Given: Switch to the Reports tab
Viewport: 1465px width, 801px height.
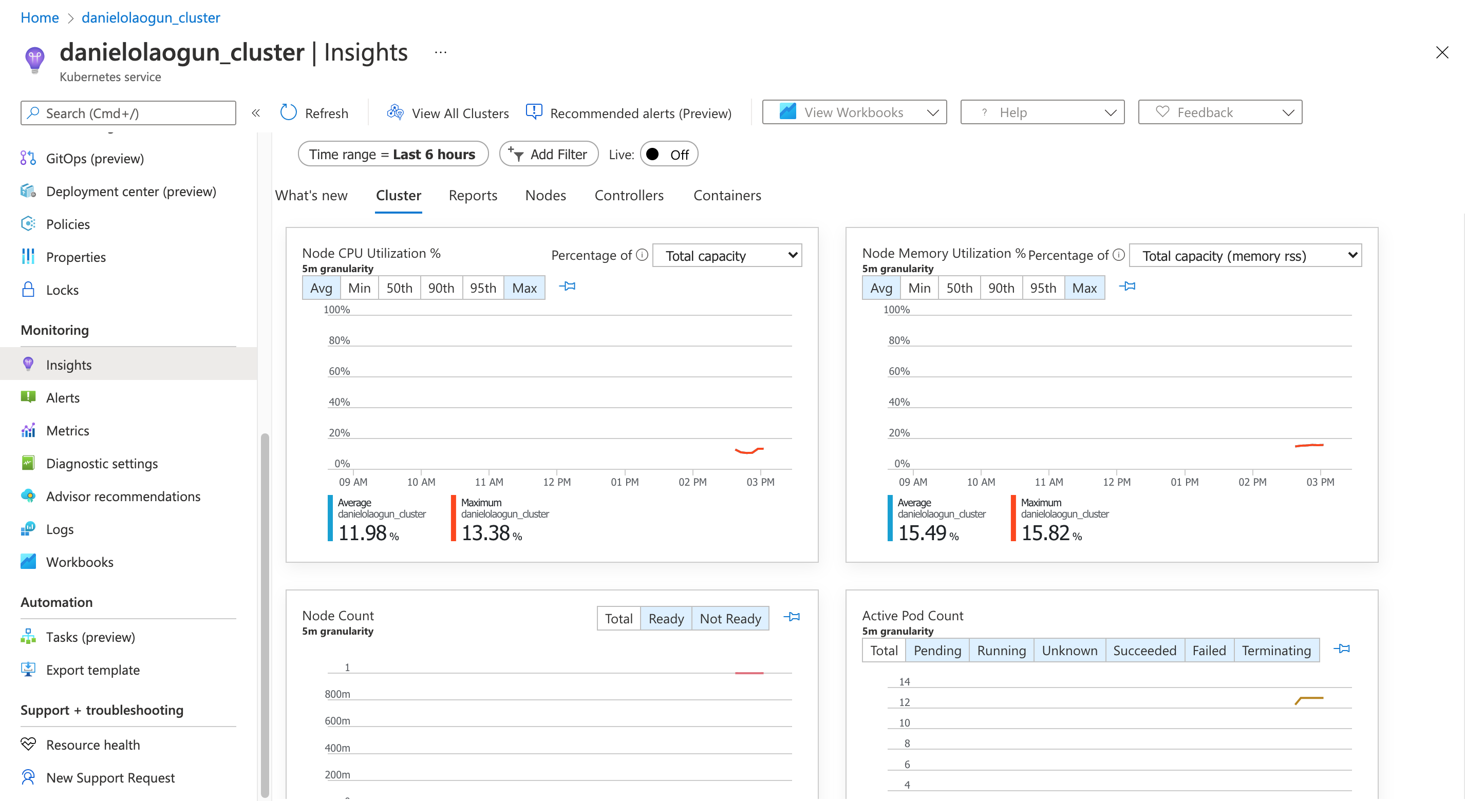Looking at the screenshot, I should pyautogui.click(x=473, y=195).
